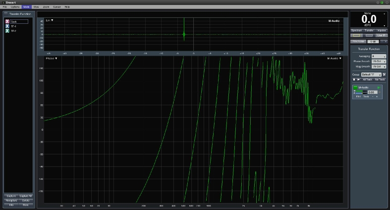The width and height of the screenshot is (390, 210).
Task: Open the Averaging dropdown
Action: coord(379,56)
